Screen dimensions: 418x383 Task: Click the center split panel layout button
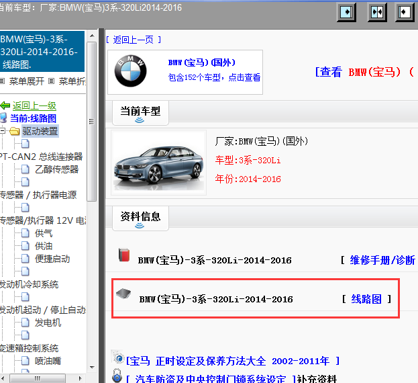click(376, 12)
